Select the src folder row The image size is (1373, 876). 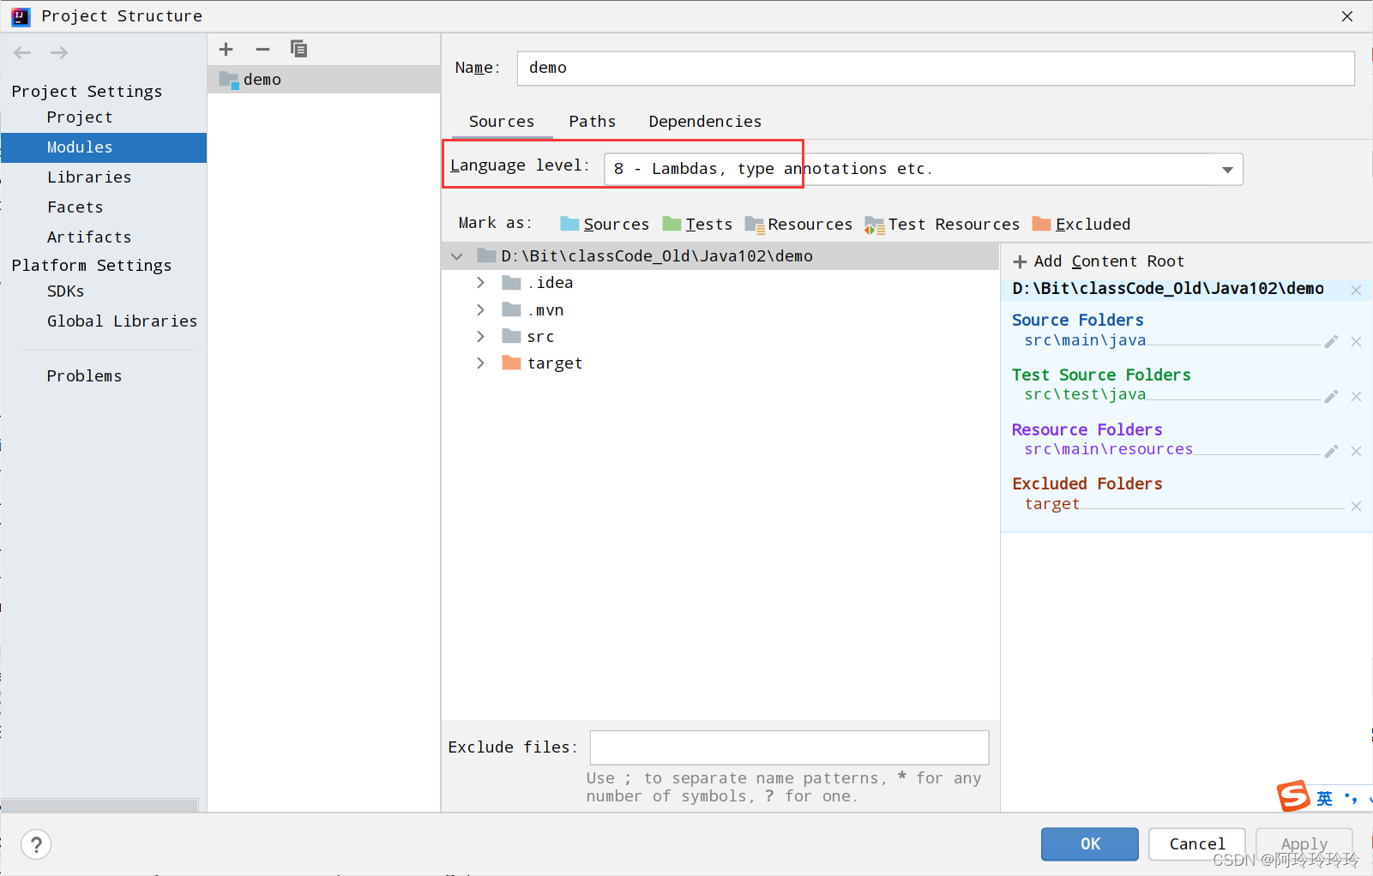(x=720, y=336)
